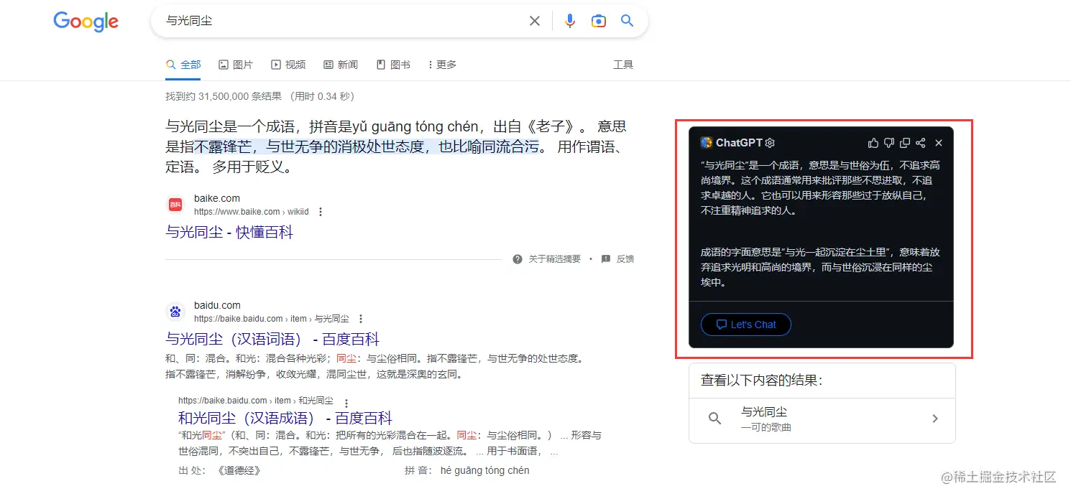Open the 工具 search tools
The width and height of the screenshot is (1071, 499).
[623, 65]
